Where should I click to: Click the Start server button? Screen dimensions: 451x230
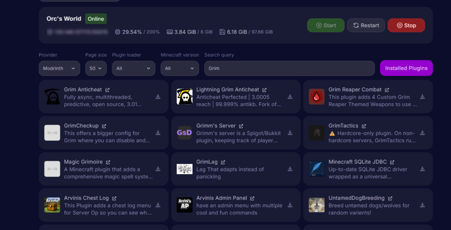(325, 25)
